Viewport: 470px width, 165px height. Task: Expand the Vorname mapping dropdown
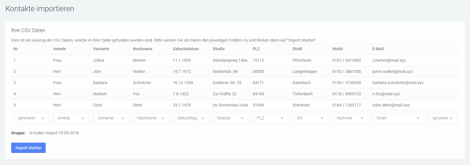point(110,118)
